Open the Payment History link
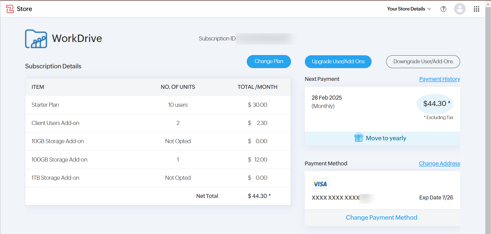 pos(439,79)
